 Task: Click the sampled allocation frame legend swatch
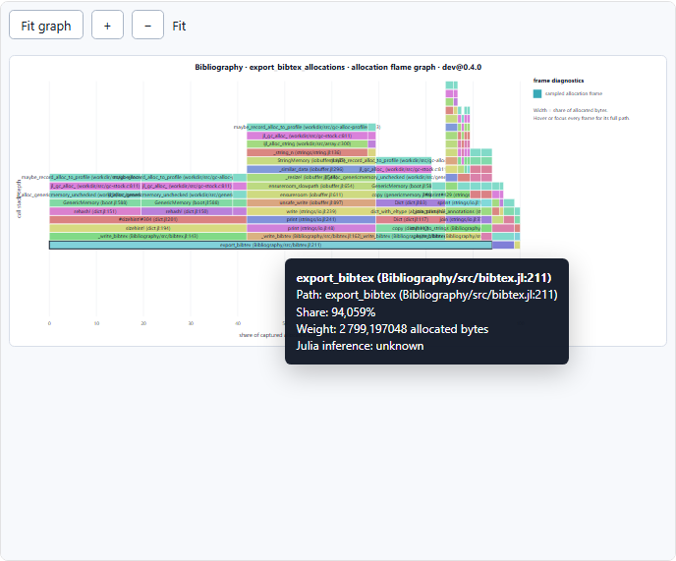(x=537, y=93)
